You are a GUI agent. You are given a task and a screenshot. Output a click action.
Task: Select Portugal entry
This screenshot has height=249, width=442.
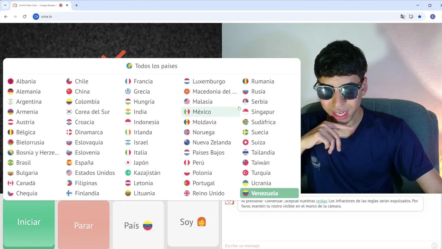pyautogui.click(x=211, y=183)
